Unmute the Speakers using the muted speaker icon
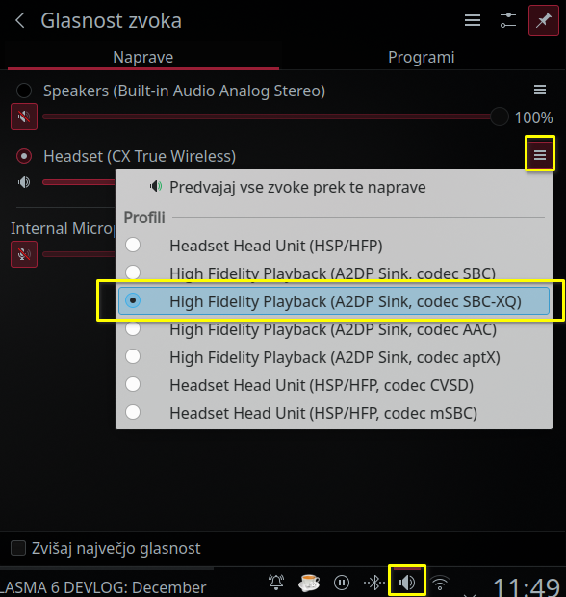This screenshot has height=597, width=566. point(24,117)
